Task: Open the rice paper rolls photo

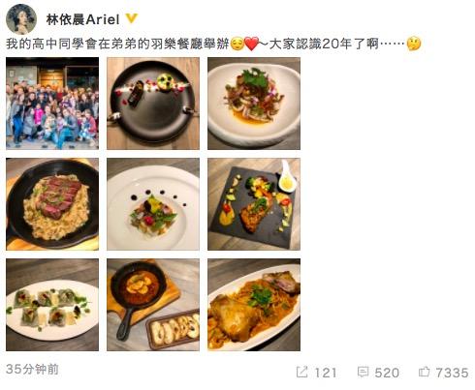Action: click(x=52, y=305)
